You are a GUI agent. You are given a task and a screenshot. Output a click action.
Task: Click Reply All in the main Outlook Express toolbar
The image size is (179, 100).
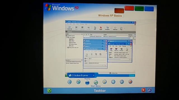pyautogui.click(x=82, y=28)
